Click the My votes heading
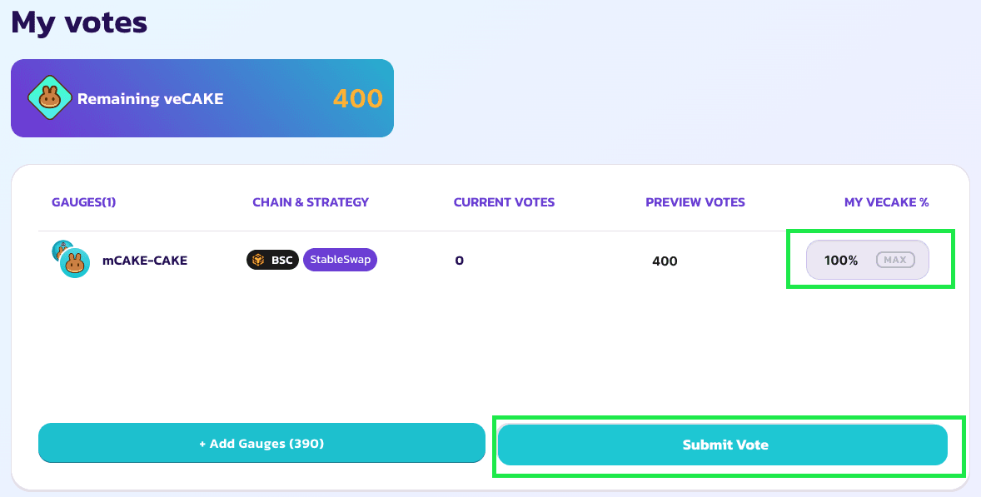 (x=79, y=22)
